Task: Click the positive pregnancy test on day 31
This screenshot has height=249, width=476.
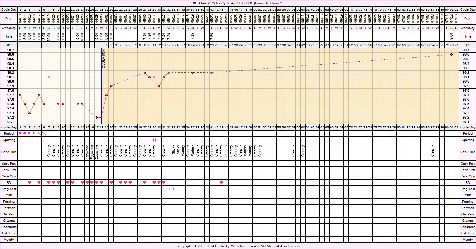Action: 164,189
